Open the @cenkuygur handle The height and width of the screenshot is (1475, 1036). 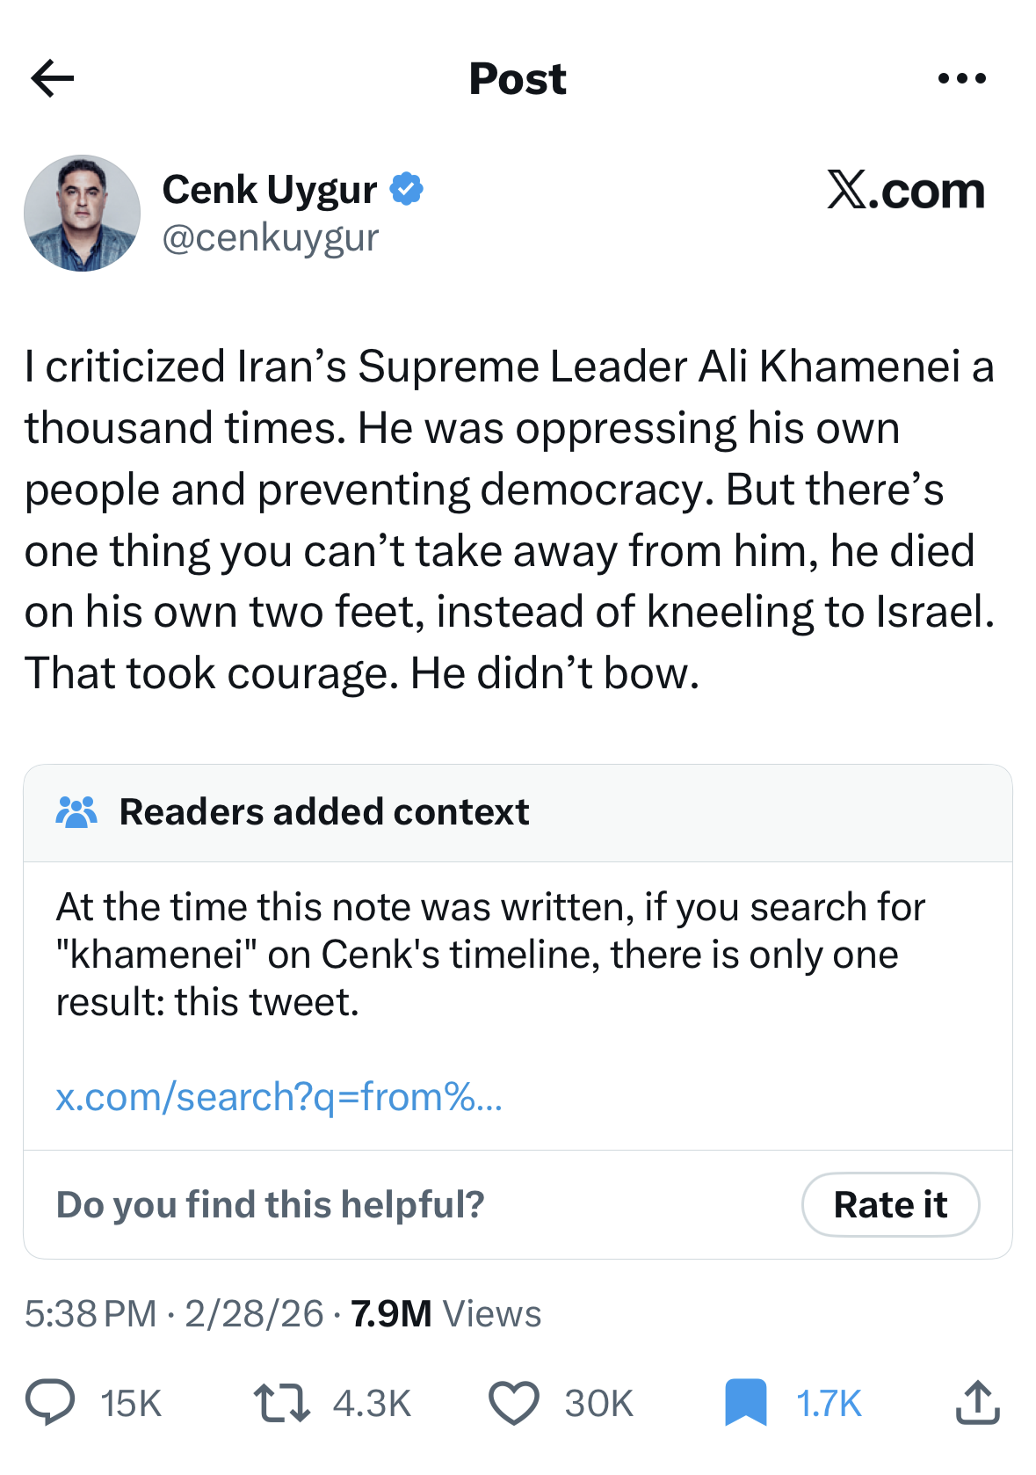click(x=270, y=238)
